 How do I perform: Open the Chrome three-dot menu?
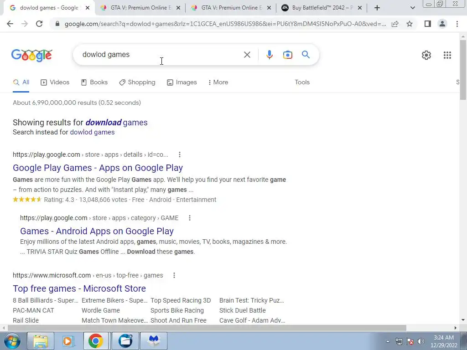point(457,24)
